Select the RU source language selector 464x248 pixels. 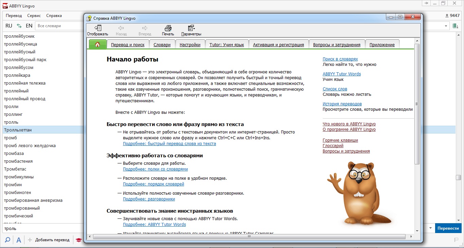pyautogui.click(x=9, y=26)
